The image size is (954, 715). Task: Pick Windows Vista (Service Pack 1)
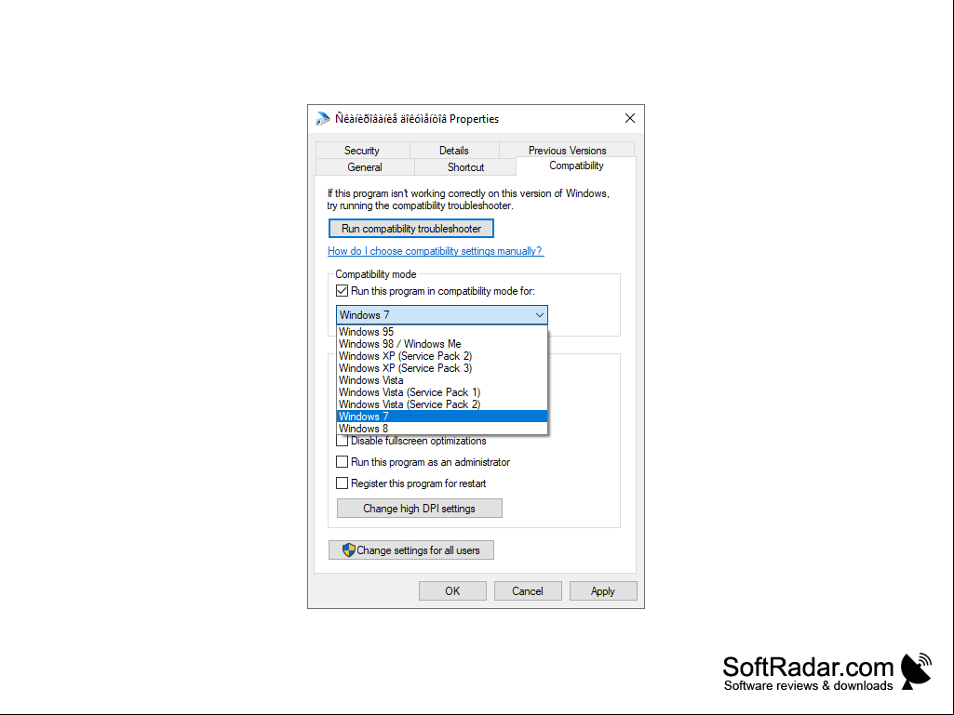(x=442, y=392)
